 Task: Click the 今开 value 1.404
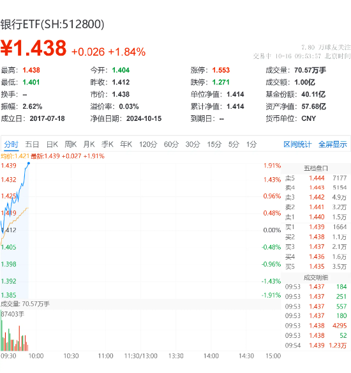point(121,70)
